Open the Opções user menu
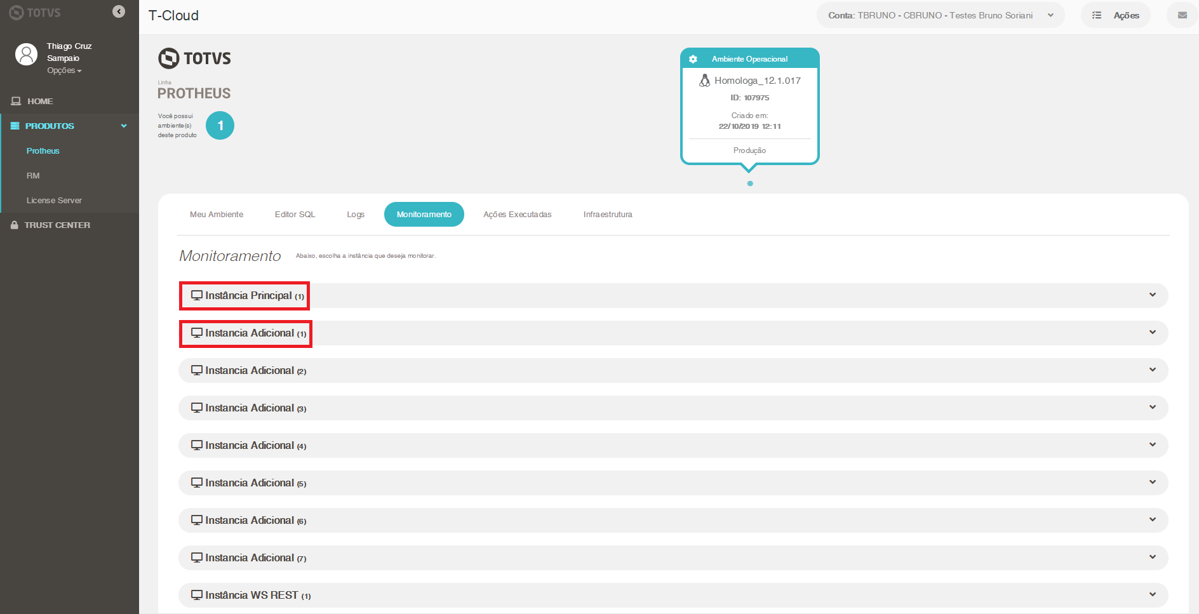 click(x=64, y=70)
